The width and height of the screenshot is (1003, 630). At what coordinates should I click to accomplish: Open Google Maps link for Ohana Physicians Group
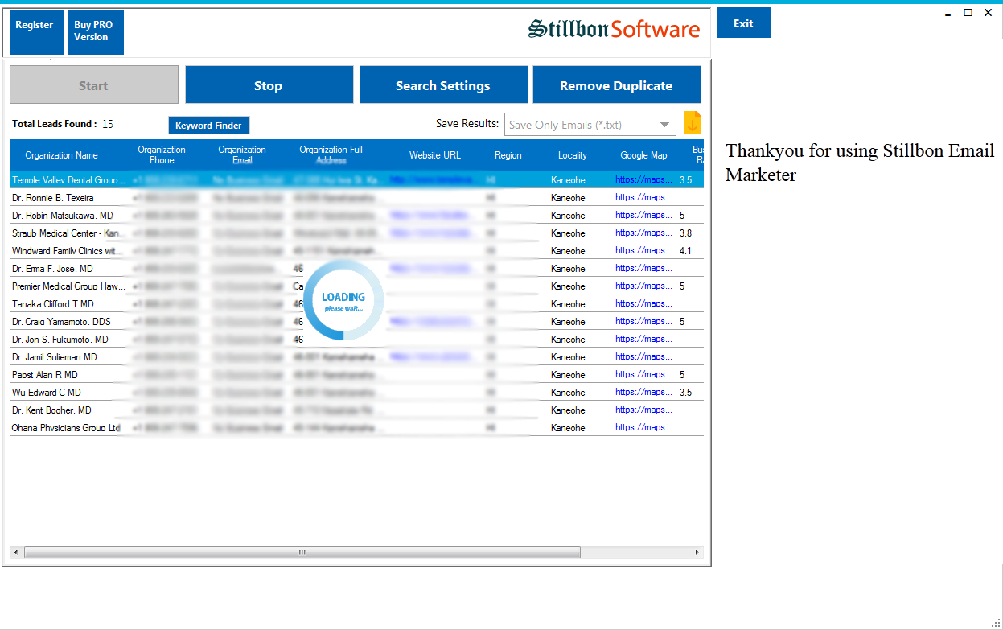pos(644,427)
